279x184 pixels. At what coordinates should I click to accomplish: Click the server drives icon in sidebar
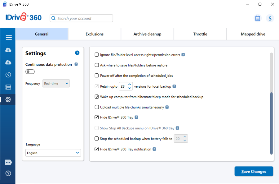click(x=8, y=87)
